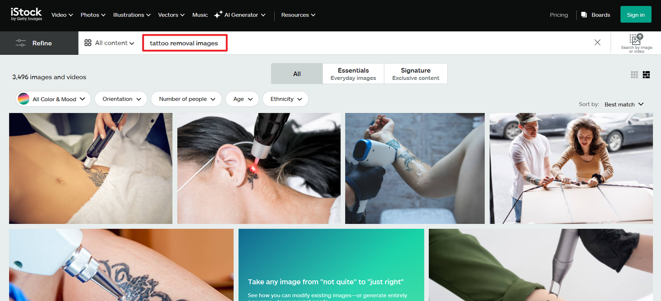Open the Music menu item
The image size is (661, 301).
[x=200, y=15]
